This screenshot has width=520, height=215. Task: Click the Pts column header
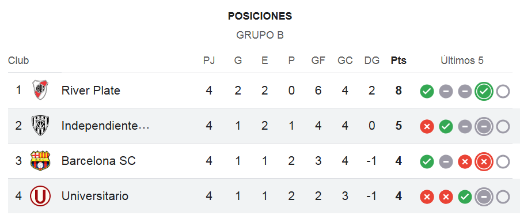(398, 61)
